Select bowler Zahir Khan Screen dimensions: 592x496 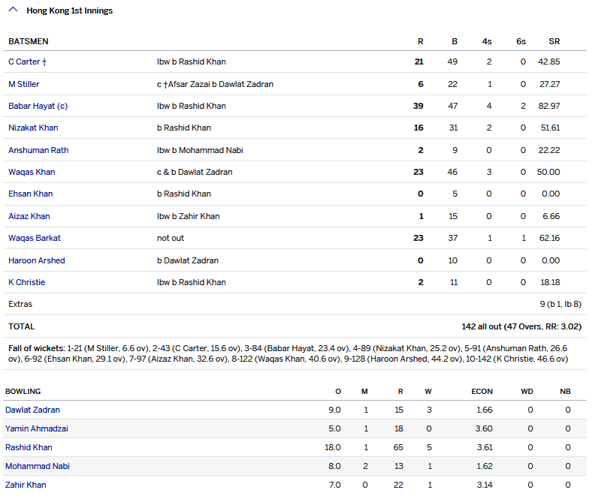point(26,485)
